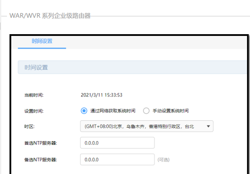Click the current time value 2021/3/11 15:33:53
250x174 pixels.
coord(102,95)
